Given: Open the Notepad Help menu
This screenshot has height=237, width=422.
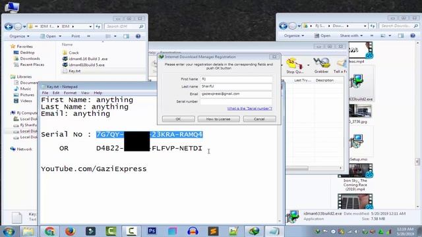Looking at the screenshot, I should (x=98, y=93).
